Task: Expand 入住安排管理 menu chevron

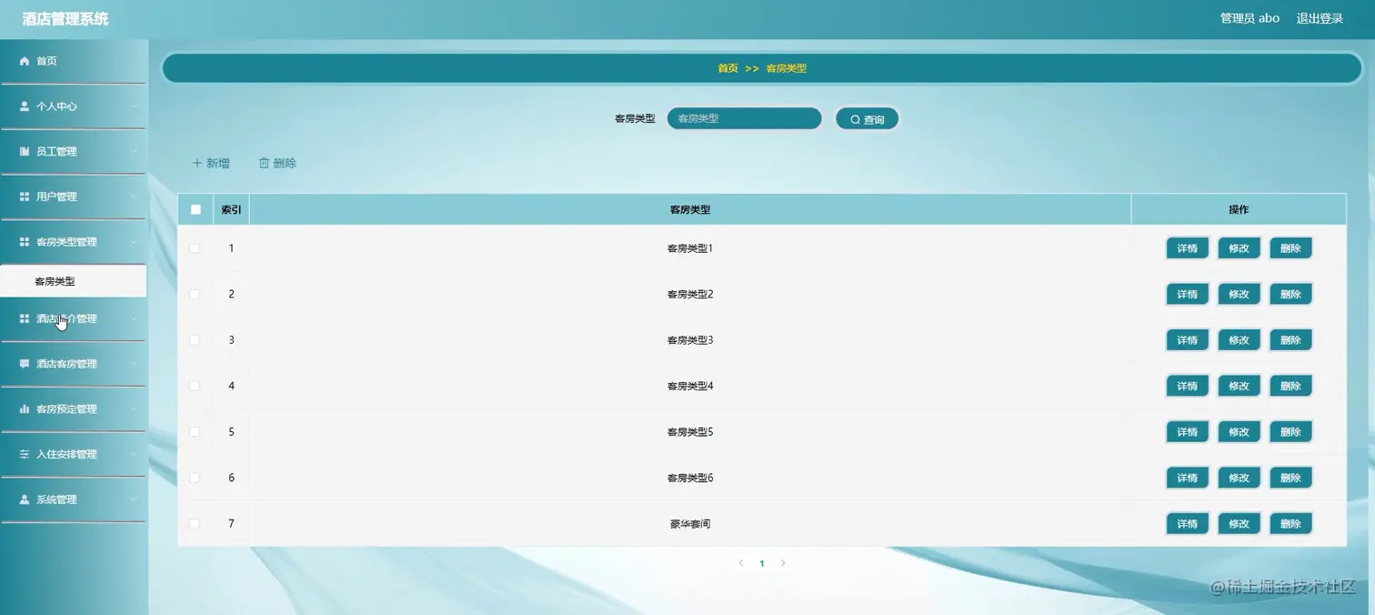Action: pos(134,454)
